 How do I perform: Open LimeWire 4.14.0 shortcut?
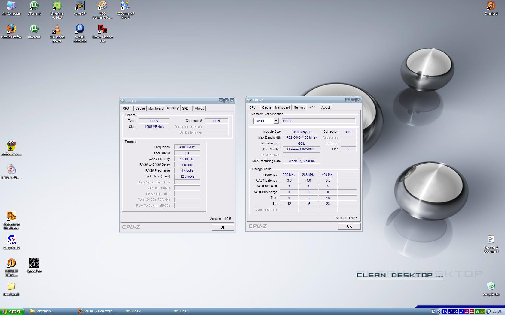[57, 10]
